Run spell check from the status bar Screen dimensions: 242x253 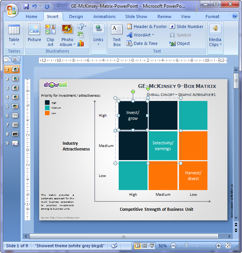click(114, 246)
